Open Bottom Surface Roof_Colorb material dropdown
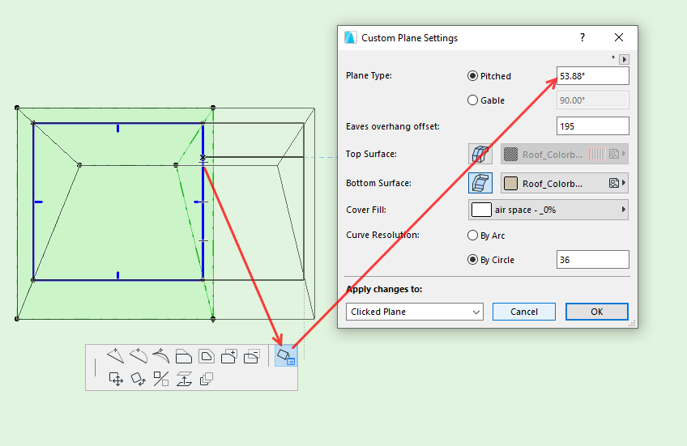 565,183
